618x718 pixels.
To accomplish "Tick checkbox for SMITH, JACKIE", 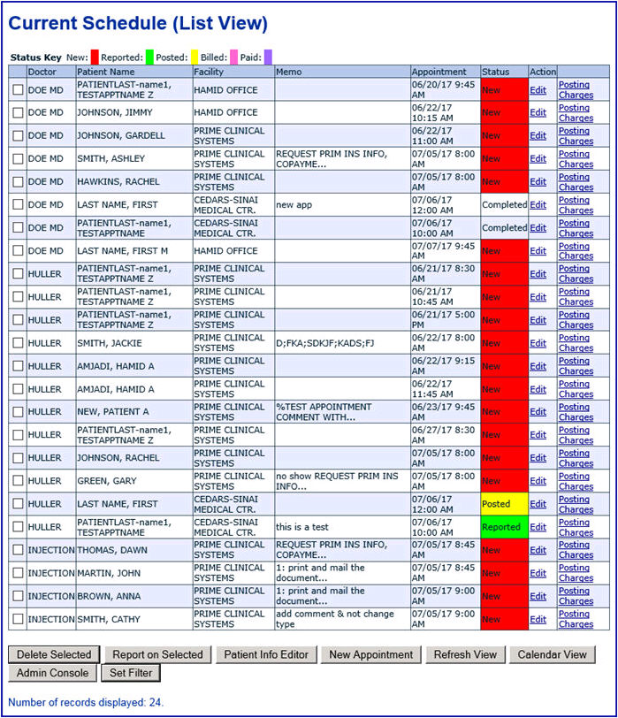I will (18, 343).
